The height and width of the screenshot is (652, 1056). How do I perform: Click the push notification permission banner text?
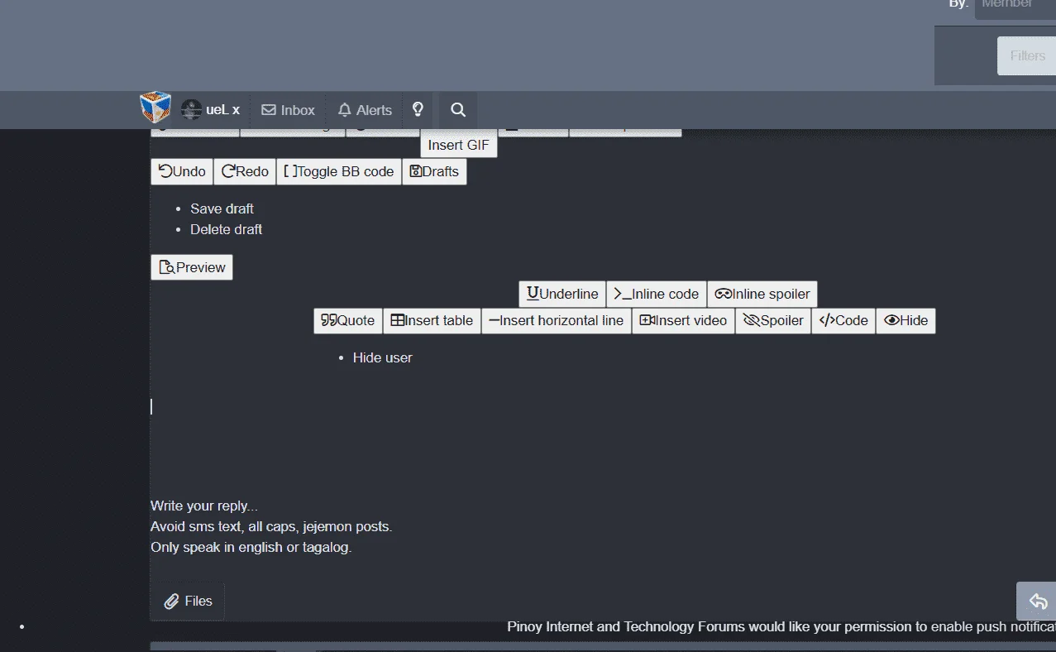coord(781,626)
